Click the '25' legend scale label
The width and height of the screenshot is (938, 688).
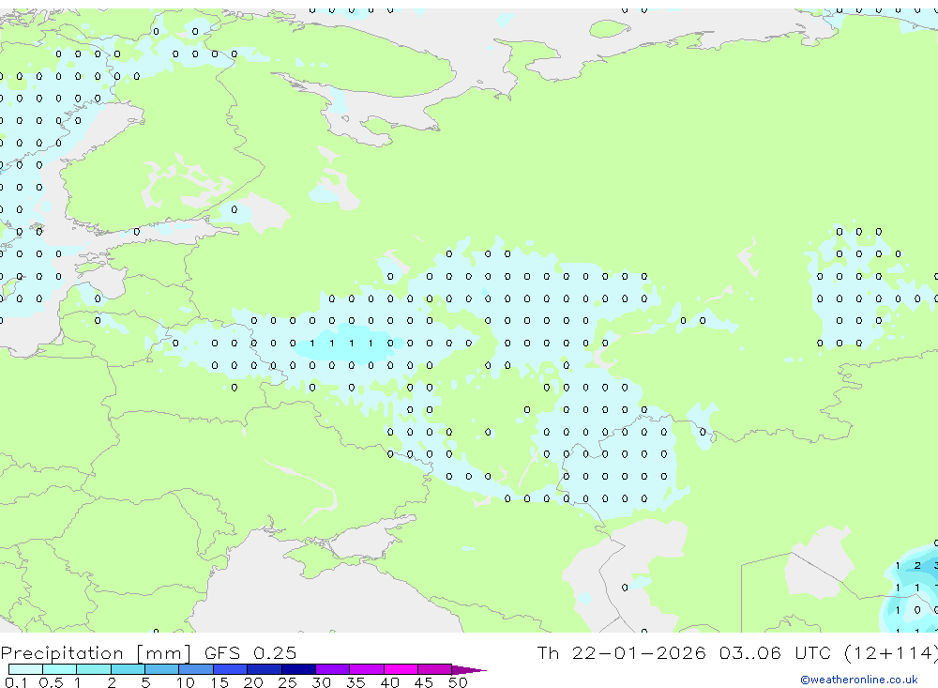pyautogui.click(x=288, y=682)
